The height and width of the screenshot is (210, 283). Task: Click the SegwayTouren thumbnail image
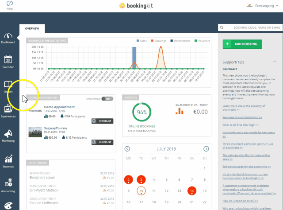click(x=35, y=132)
